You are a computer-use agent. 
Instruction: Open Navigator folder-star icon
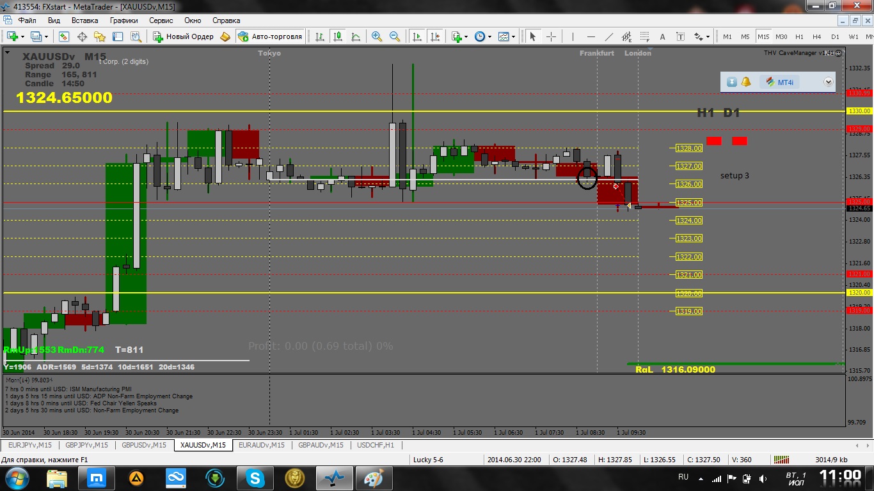click(x=100, y=36)
